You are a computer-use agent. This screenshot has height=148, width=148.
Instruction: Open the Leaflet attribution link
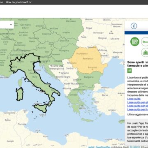click(91, 147)
